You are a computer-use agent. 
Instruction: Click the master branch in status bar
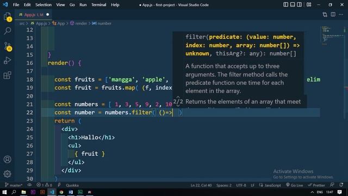pyautogui.click(x=14, y=185)
